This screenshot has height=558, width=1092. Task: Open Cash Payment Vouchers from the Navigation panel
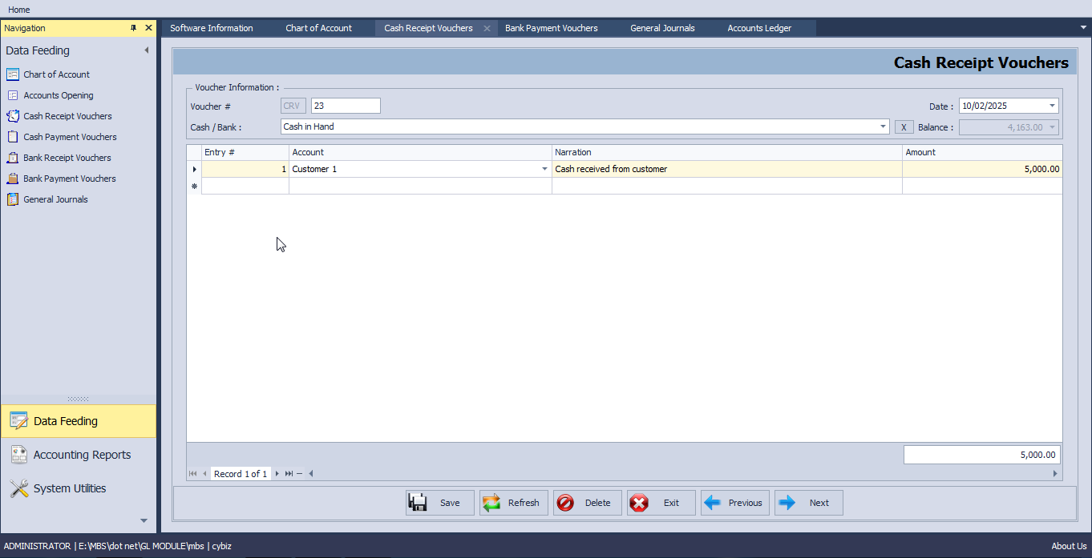(62, 137)
